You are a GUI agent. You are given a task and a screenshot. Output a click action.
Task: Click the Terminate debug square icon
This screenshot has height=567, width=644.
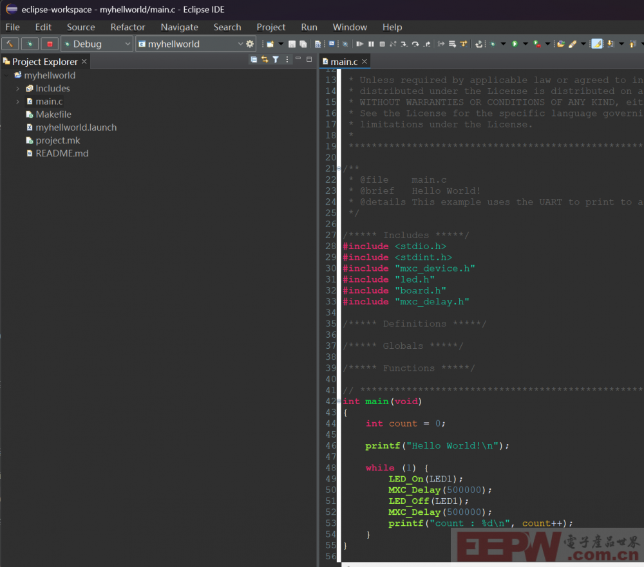click(382, 44)
